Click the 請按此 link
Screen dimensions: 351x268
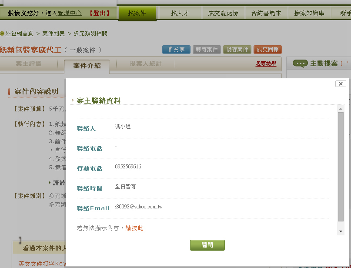coord(134,228)
